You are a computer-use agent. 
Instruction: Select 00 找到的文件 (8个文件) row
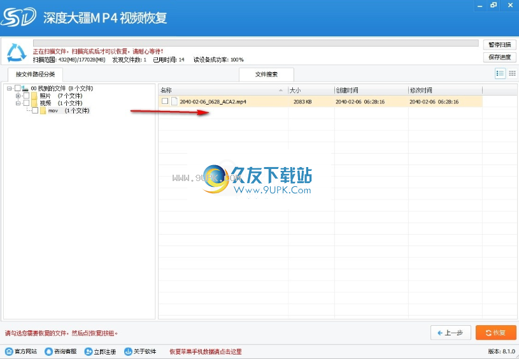pyautogui.click(x=62, y=88)
